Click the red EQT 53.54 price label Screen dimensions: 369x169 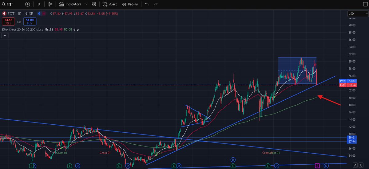348,85
